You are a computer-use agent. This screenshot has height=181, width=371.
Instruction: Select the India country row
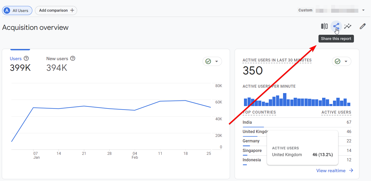(x=297, y=122)
